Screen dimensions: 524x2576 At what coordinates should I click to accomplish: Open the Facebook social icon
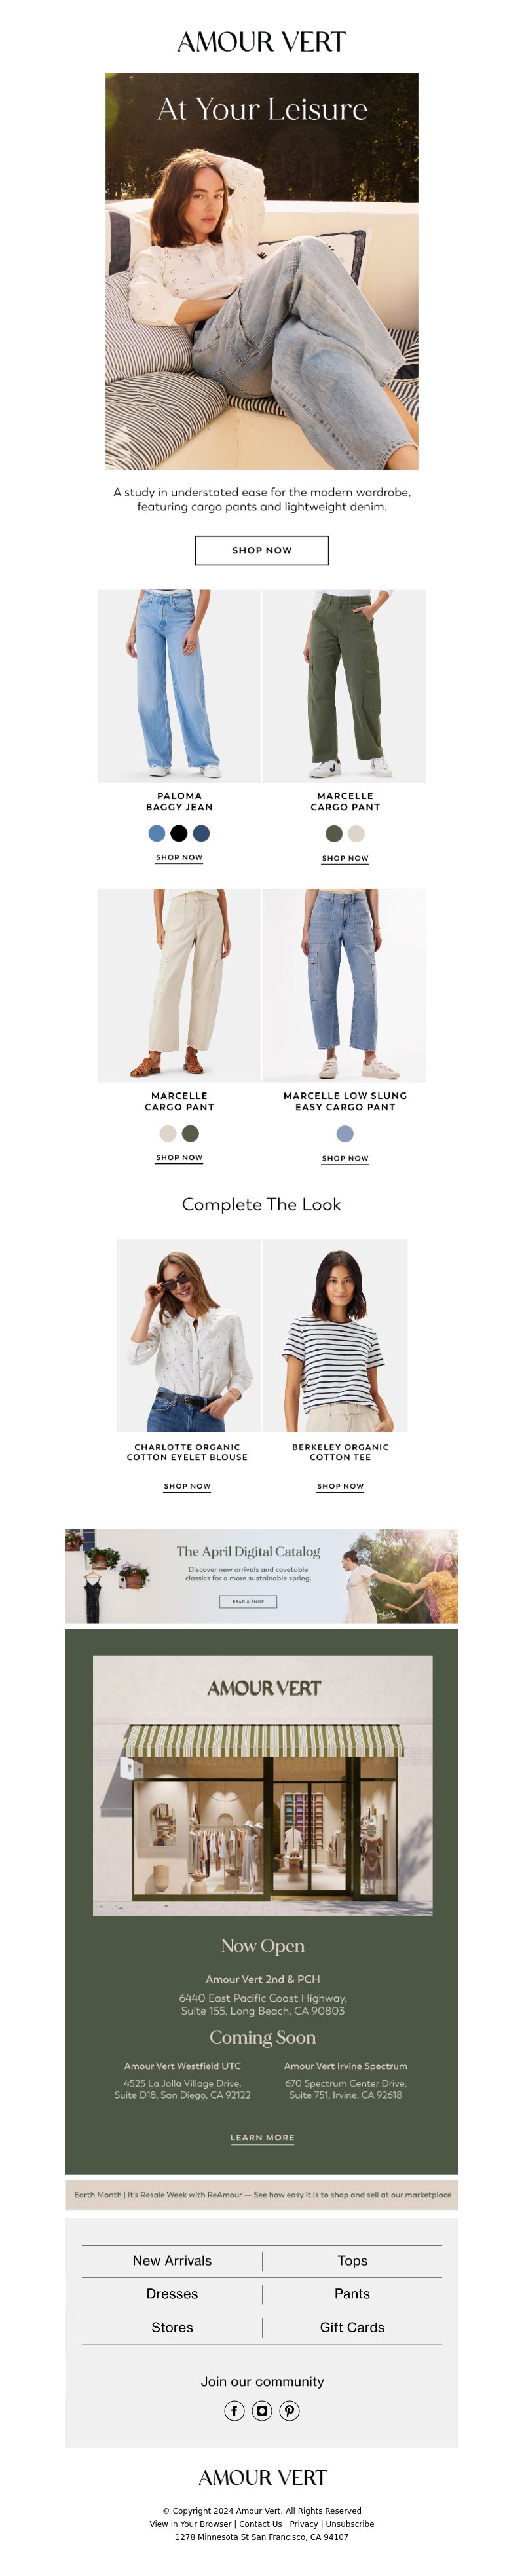pyautogui.click(x=234, y=2410)
